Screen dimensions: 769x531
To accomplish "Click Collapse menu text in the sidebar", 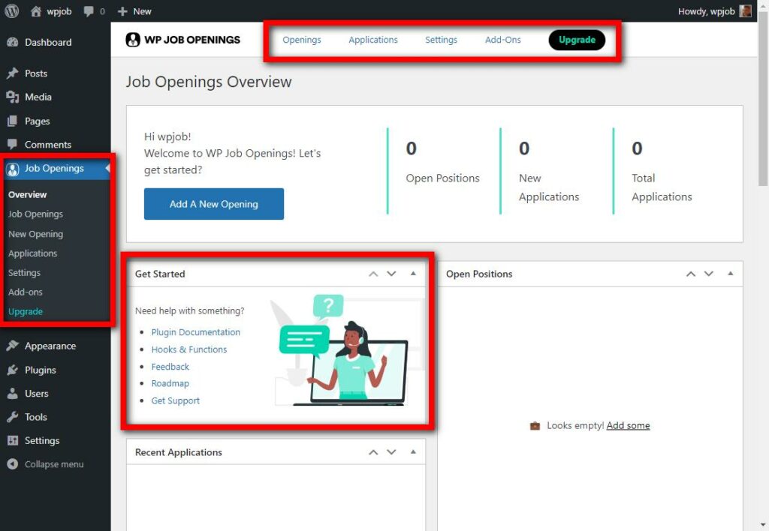I will coord(54,464).
